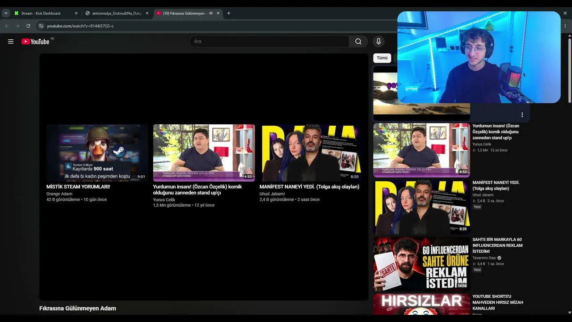Click "42 B görüntüleme • 10 gün önce" text
Image resolution: width=572 pixels, height=322 pixels.
click(x=76, y=199)
